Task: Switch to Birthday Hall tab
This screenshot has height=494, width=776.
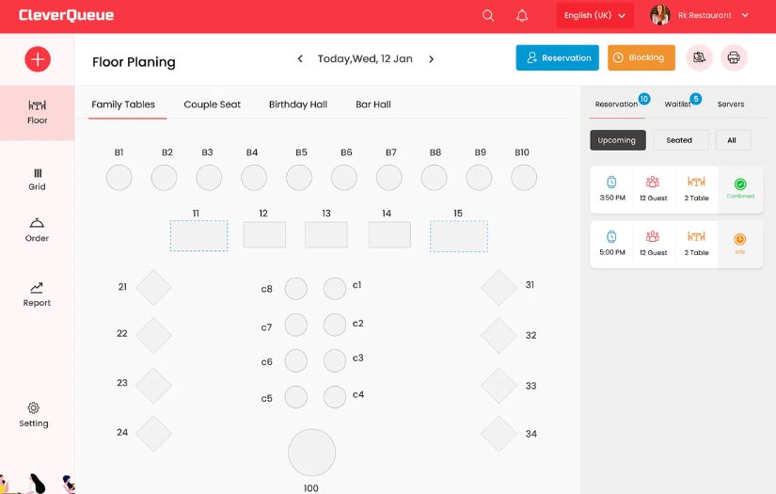Action: point(298,104)
